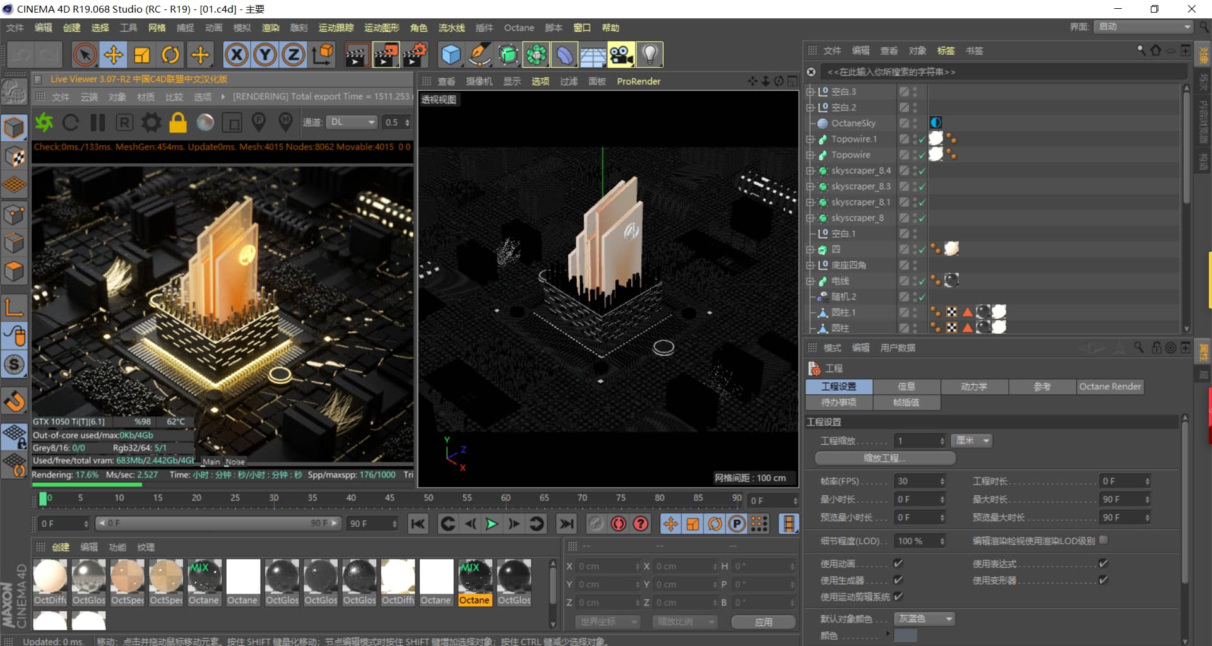The width and height of the screenshot is (1212, 646).
Task: Click the preview range slider bar
Action: (x=218, y=523)
